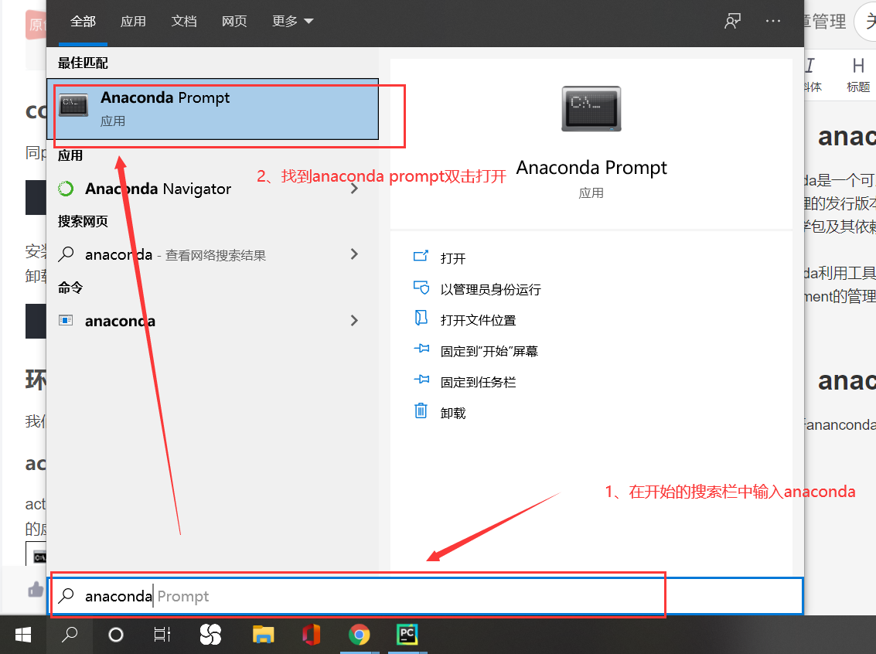Switch to the 网页 filter tab
Viewport: 876px width, 654px height.
[x=234, y=21]
